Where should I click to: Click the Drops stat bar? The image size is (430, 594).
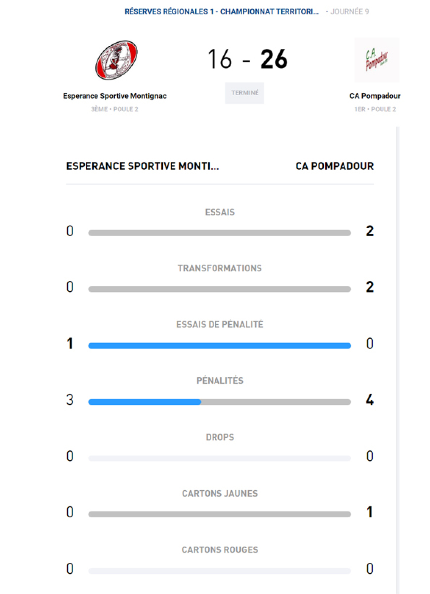(219, 458)
